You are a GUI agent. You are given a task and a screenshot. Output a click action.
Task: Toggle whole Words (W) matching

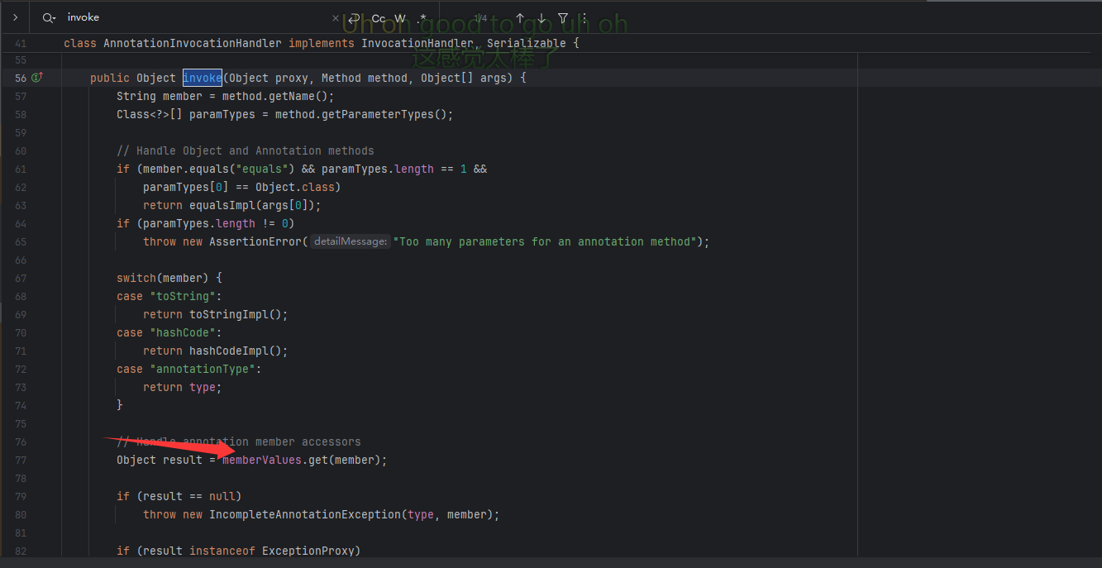tap(400, 18)
